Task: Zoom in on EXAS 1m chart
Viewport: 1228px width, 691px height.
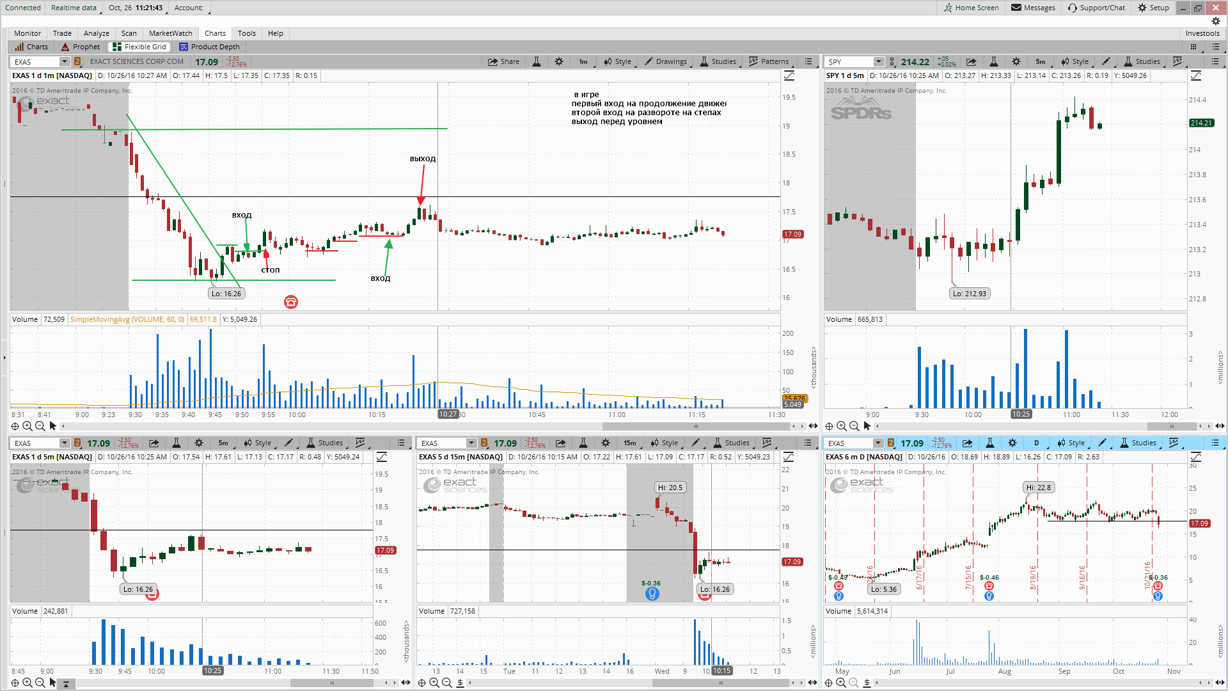Action: point(28,426)
